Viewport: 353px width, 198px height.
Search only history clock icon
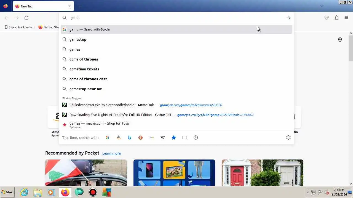[x=196, y=137]
